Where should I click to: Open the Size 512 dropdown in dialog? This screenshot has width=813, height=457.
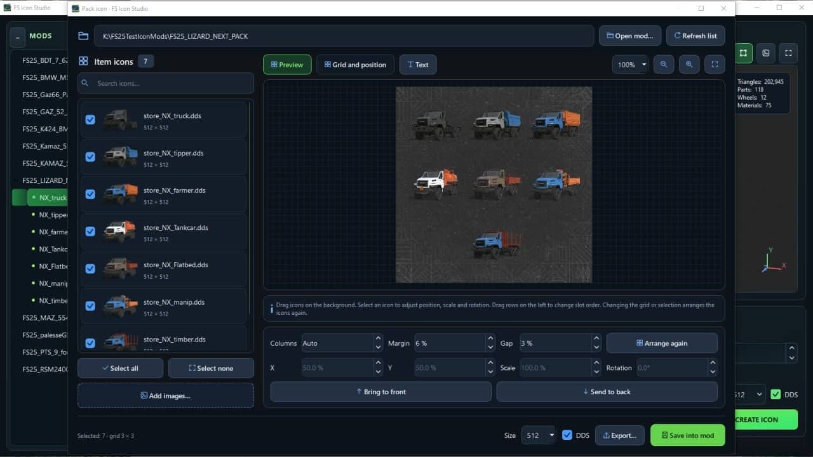[539, 435]
